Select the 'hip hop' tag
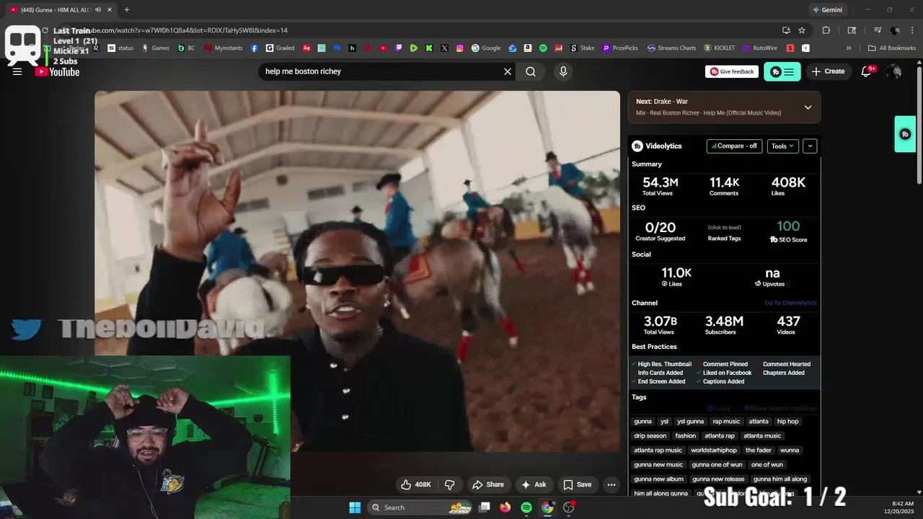 787,422
